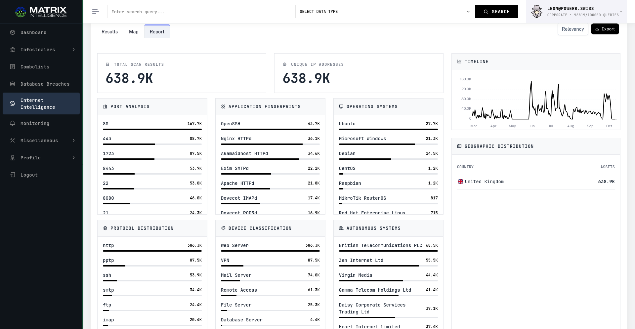Expand the Infostealers submenu chevron
The height and width of the screenshot is (329, 635).
coord(73,50)
